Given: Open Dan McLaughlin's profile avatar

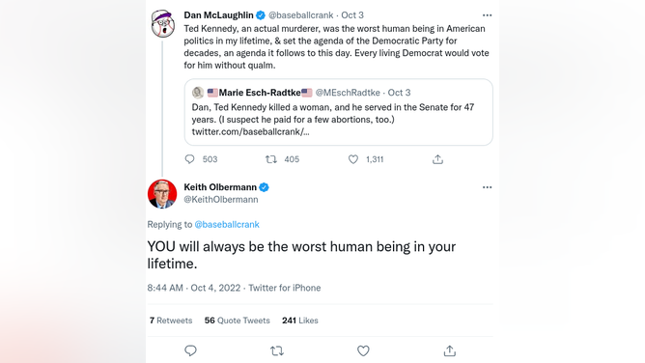Looking at the screenshot, I should click(162, 23).
